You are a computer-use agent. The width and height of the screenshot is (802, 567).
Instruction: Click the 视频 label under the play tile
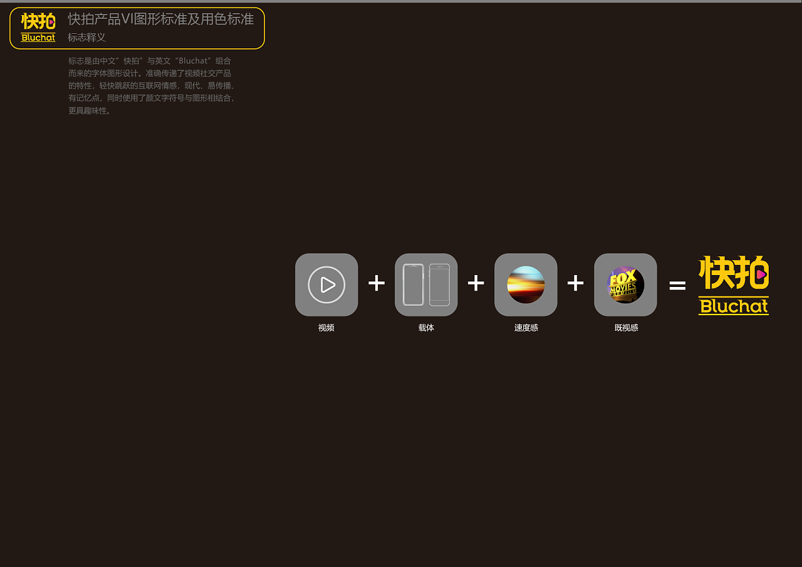coord(326,328)
